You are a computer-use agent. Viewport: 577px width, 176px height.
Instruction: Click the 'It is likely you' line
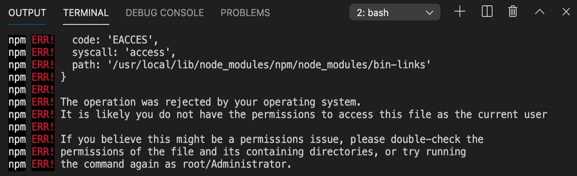[x=304, y=114]
